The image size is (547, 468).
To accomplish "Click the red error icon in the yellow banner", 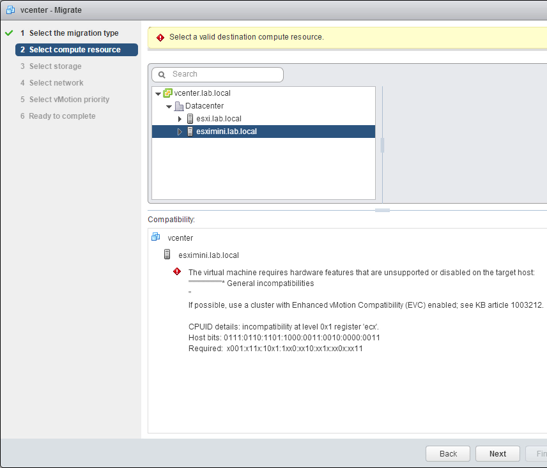I will pyautogui.click(x=160, y=37).
